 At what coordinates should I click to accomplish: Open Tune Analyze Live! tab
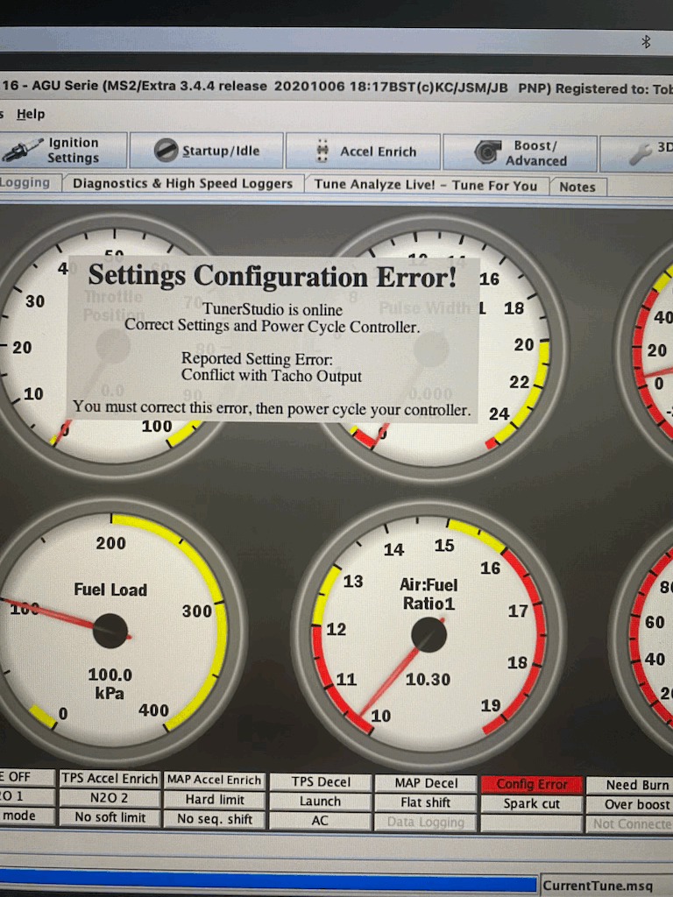tap(426, 185)
